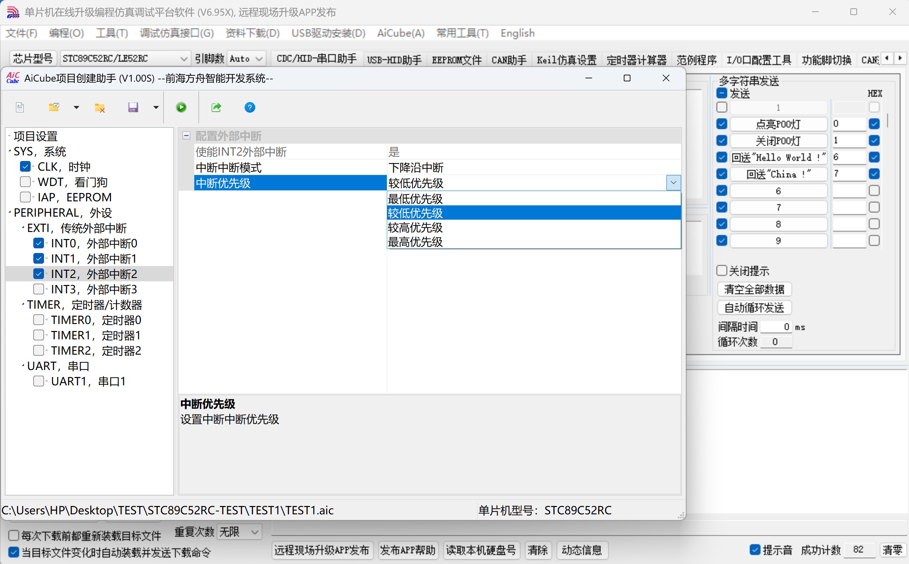The height and width of the screenshot is (564, 909).
Task: Enable the WDT 看门狗 checkbox
Action: [x=25, y=182]
